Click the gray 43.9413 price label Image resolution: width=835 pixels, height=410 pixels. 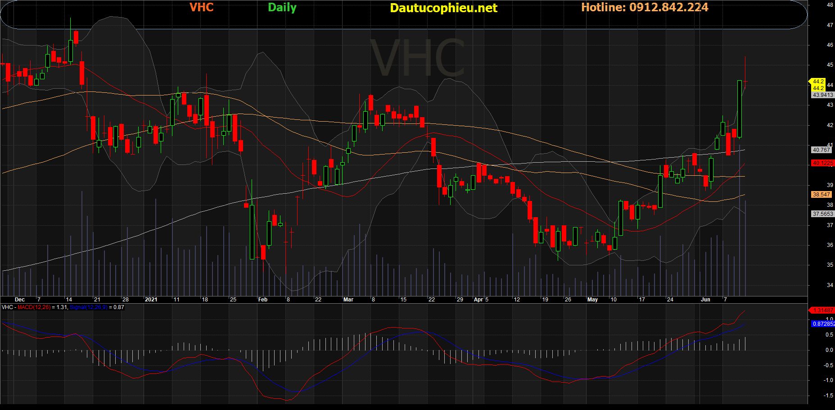822,95
